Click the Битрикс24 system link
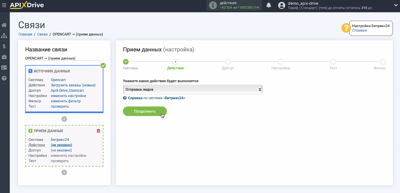400x193 pixels. (x=60, y=140)
